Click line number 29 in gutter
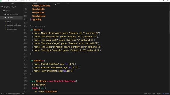Image resolution: width=170 pixels, height=95 pixels. coord(25,81)
